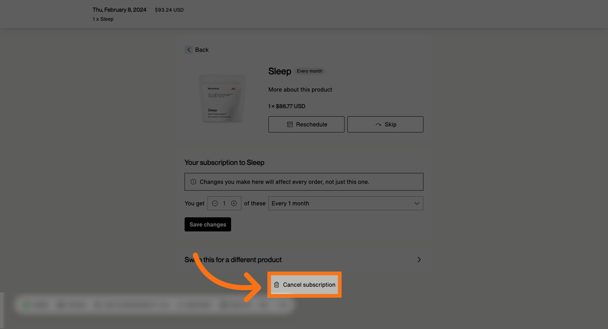Click the Reschedule button
Screen dimensions: 608x329
click(306, 124)
